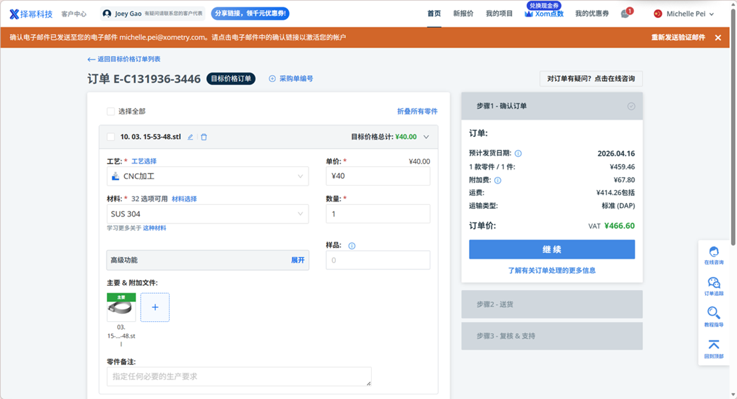The image size is (737, 399).
Task: Expand the 高级功能 section
Action: (297, 260)
